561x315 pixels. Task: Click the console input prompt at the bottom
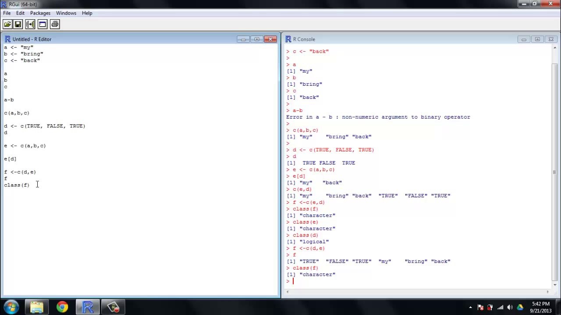click(x=293, y=281)
